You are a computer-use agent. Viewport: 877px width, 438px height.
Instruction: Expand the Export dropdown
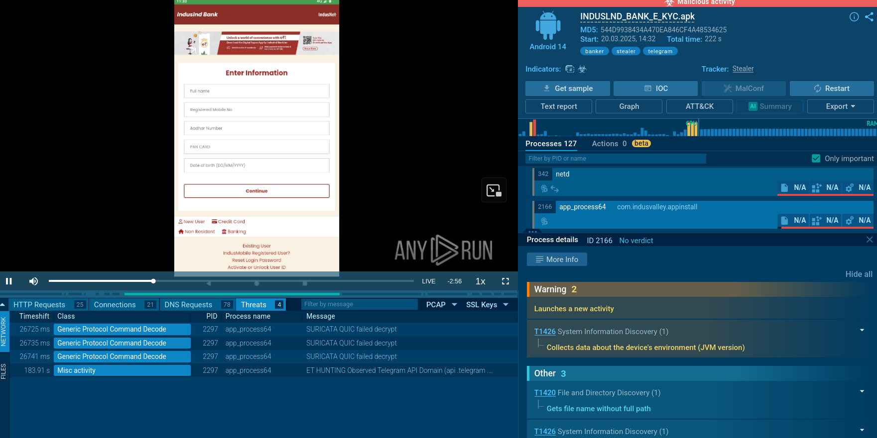click(x=841, y=106)
